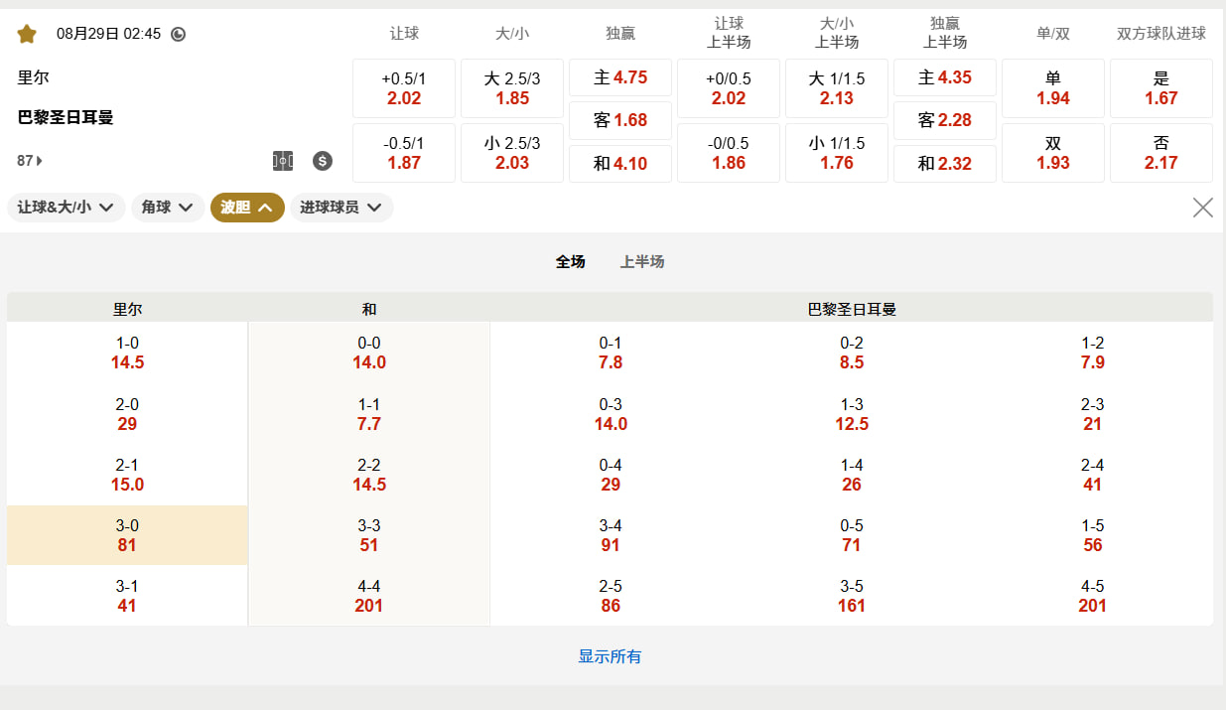Image resolution: width=1226 pixels, height=710 pixels.
Task: Select 否 both teams score at 2.17
Action: (x=1161, y=153)
